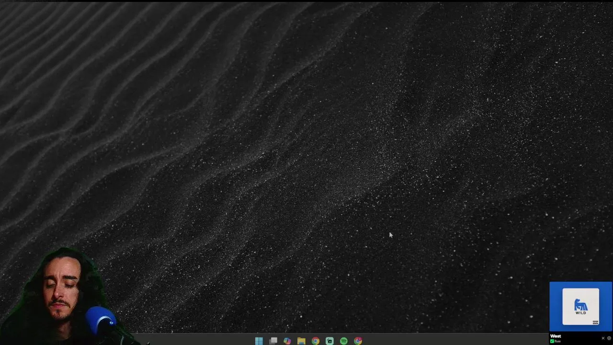The image size is (613, 345).
Task: Open the first Google Chrome taskbar icon
Action: pos(315,341)
